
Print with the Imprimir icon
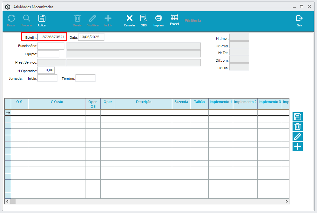tap(159, 18)
